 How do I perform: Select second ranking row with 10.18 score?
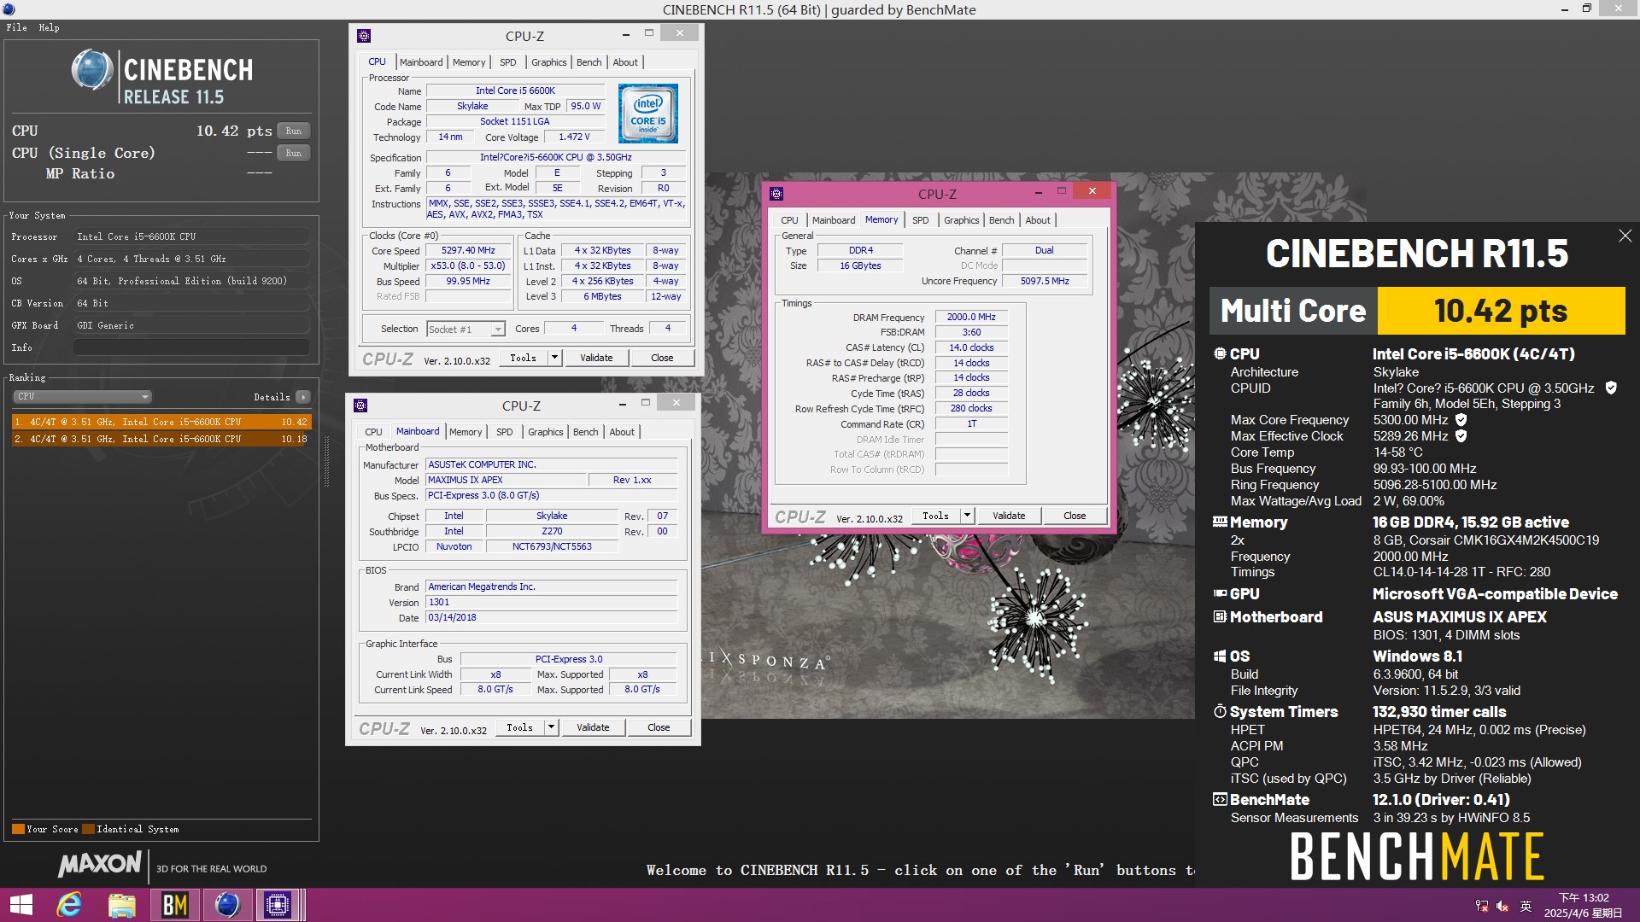point(161,439)
